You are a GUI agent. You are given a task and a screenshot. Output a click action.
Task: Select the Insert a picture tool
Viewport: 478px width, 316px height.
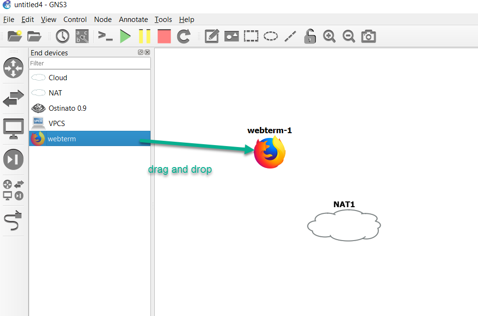tap(232, 36)
